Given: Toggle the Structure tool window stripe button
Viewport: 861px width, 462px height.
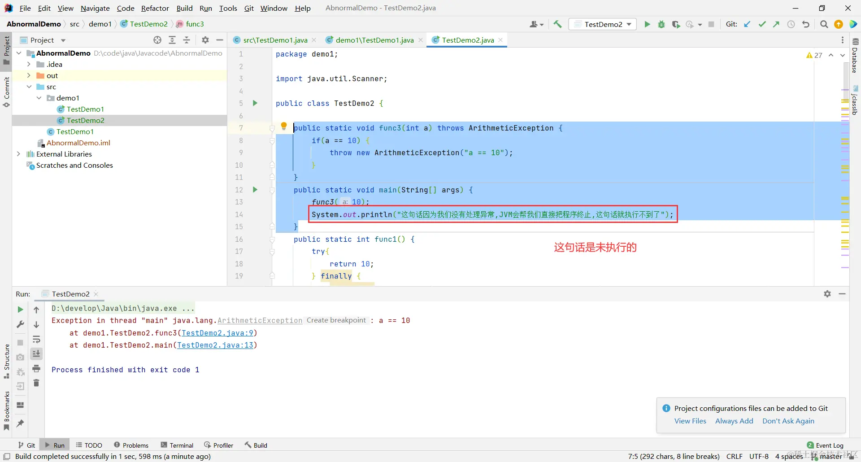Looking at the screenshot, I should pos(6,361).
